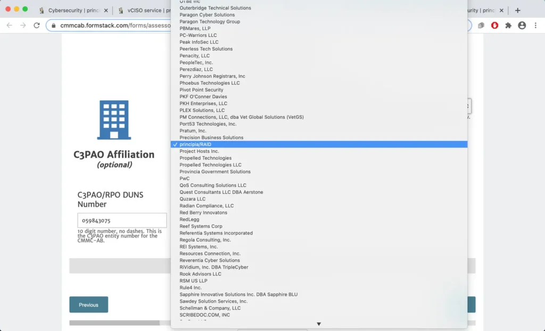Select Precision Business Solutions option

pyautogui.click(x=319, y=138)
